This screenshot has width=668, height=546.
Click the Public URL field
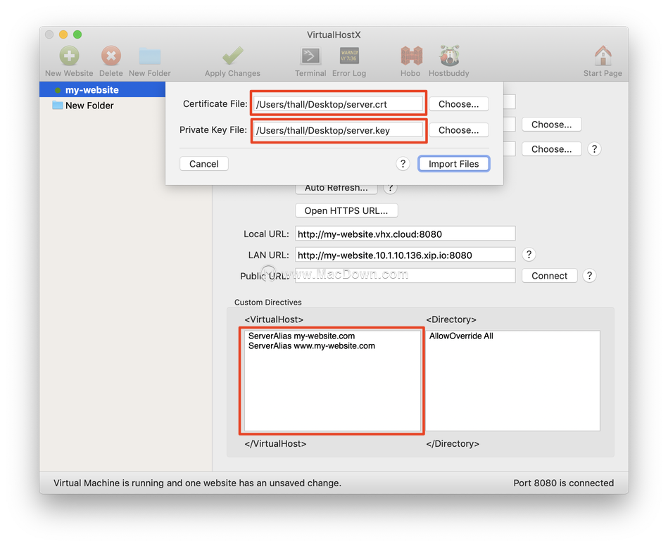405,276
